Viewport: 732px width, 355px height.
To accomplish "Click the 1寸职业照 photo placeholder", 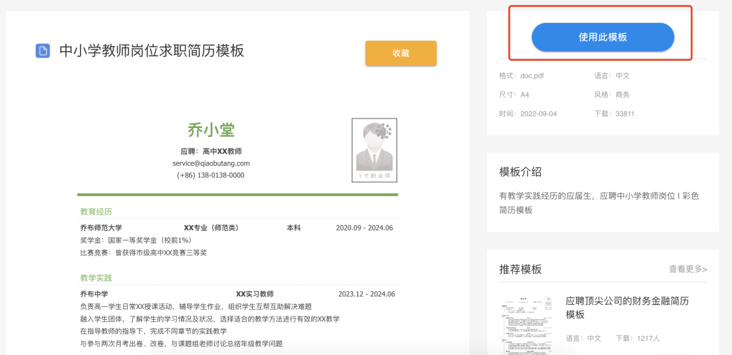I will click(374, 150).
